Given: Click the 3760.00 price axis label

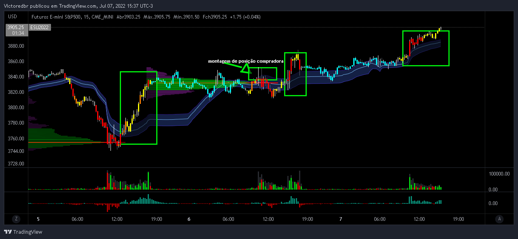Looking at the screenshot, I should (x=16, y=139).
